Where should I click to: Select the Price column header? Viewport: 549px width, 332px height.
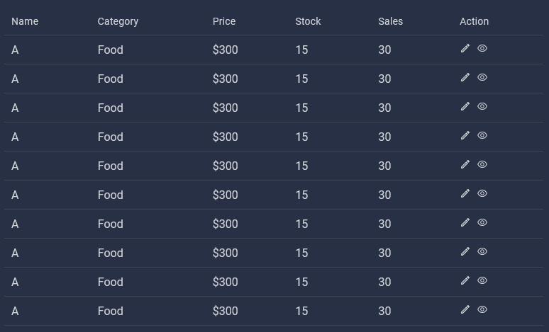(x=224, y=21)
